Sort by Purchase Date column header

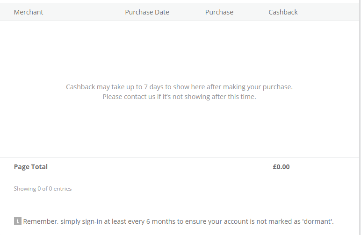pos(147,12)
